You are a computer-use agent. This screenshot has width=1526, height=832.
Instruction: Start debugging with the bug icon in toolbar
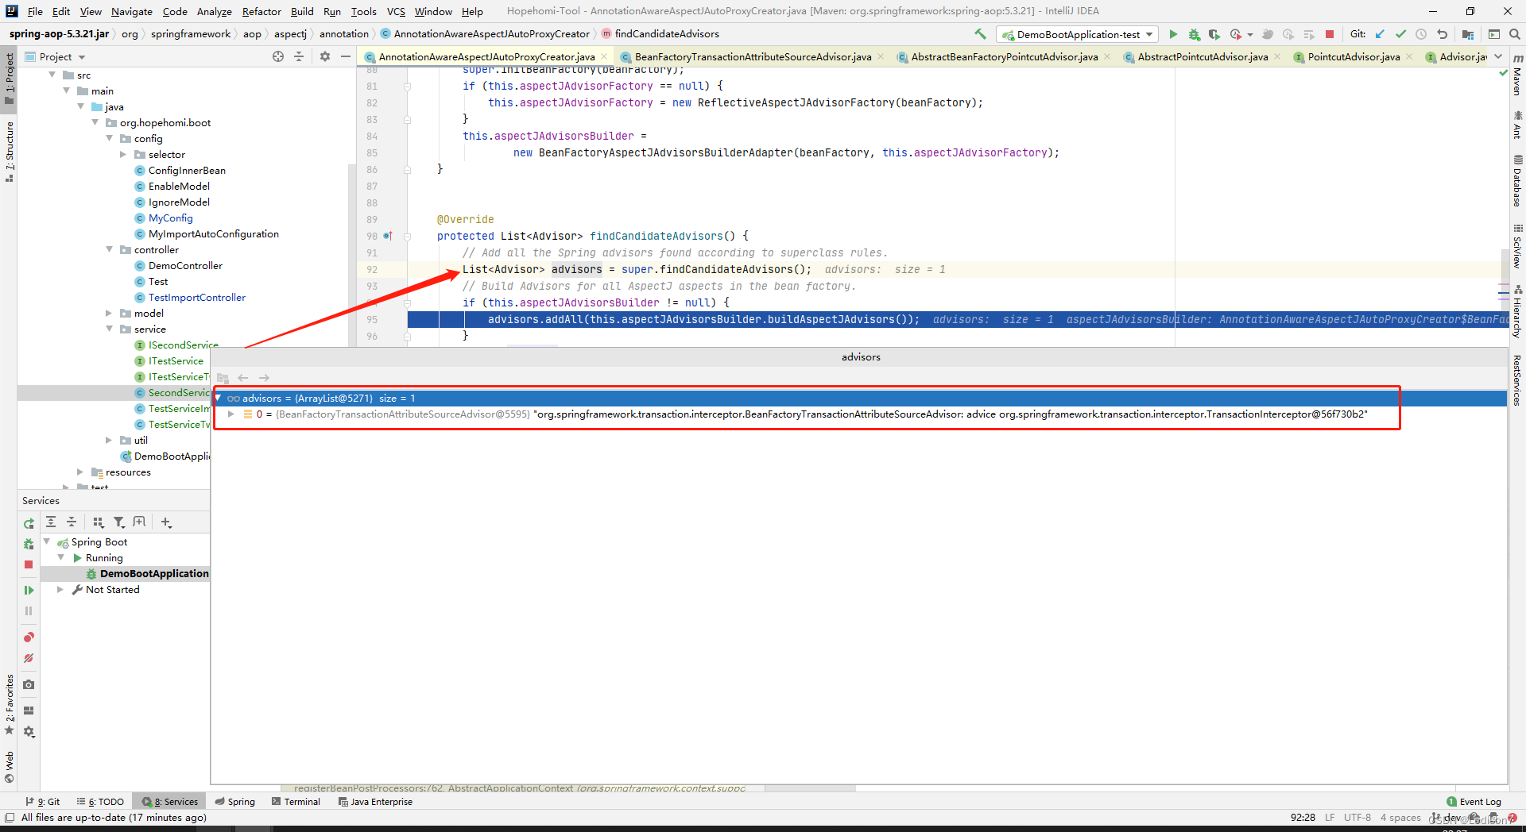click(1194, 34)
